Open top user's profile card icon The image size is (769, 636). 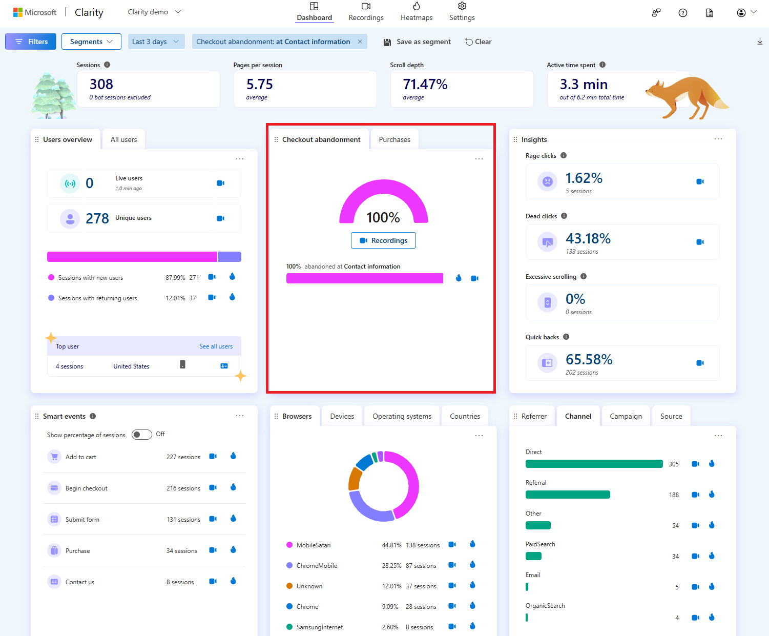224,366
